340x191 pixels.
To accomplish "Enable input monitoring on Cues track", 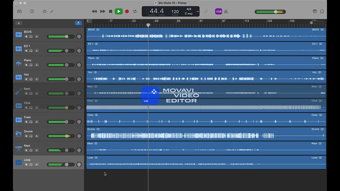I will click(37, 122).
